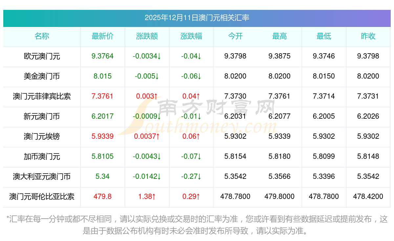The image size is (394, 241).
Task: Select latest price 5.34
Action: pyautogui.click(x=102, y=177)
